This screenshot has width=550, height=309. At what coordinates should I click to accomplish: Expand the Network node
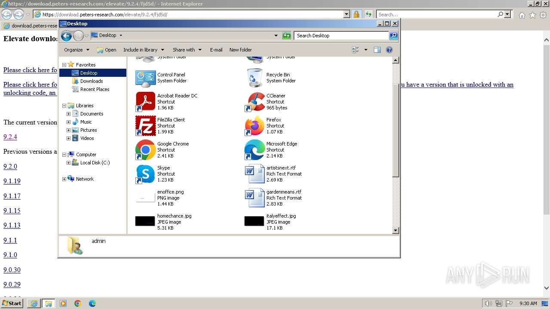[64, 179]
